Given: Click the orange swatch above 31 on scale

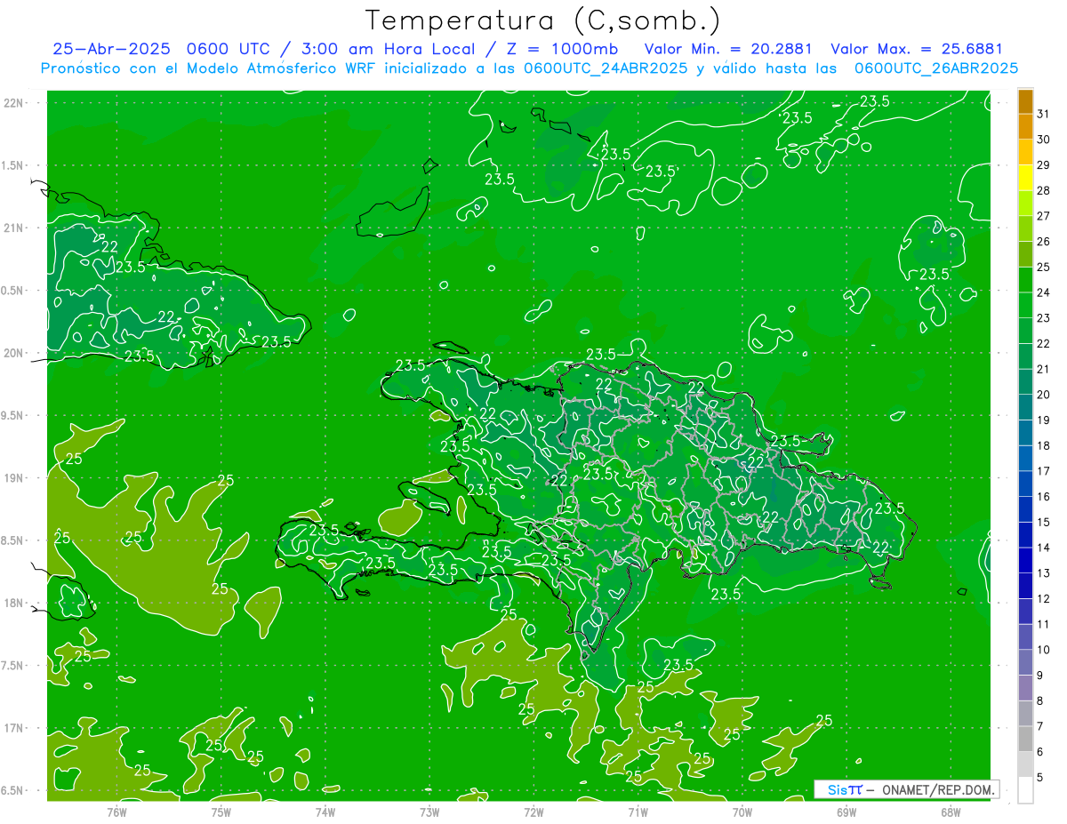Looking at the screenshot, I should tap(1025, 102).
